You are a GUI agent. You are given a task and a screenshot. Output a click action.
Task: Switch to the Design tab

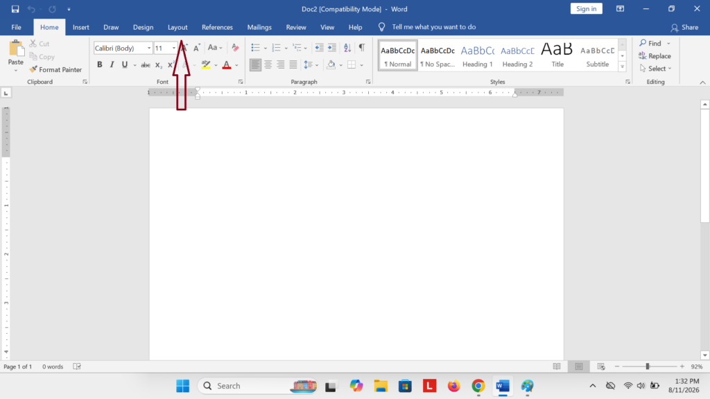tap(143, 27)
